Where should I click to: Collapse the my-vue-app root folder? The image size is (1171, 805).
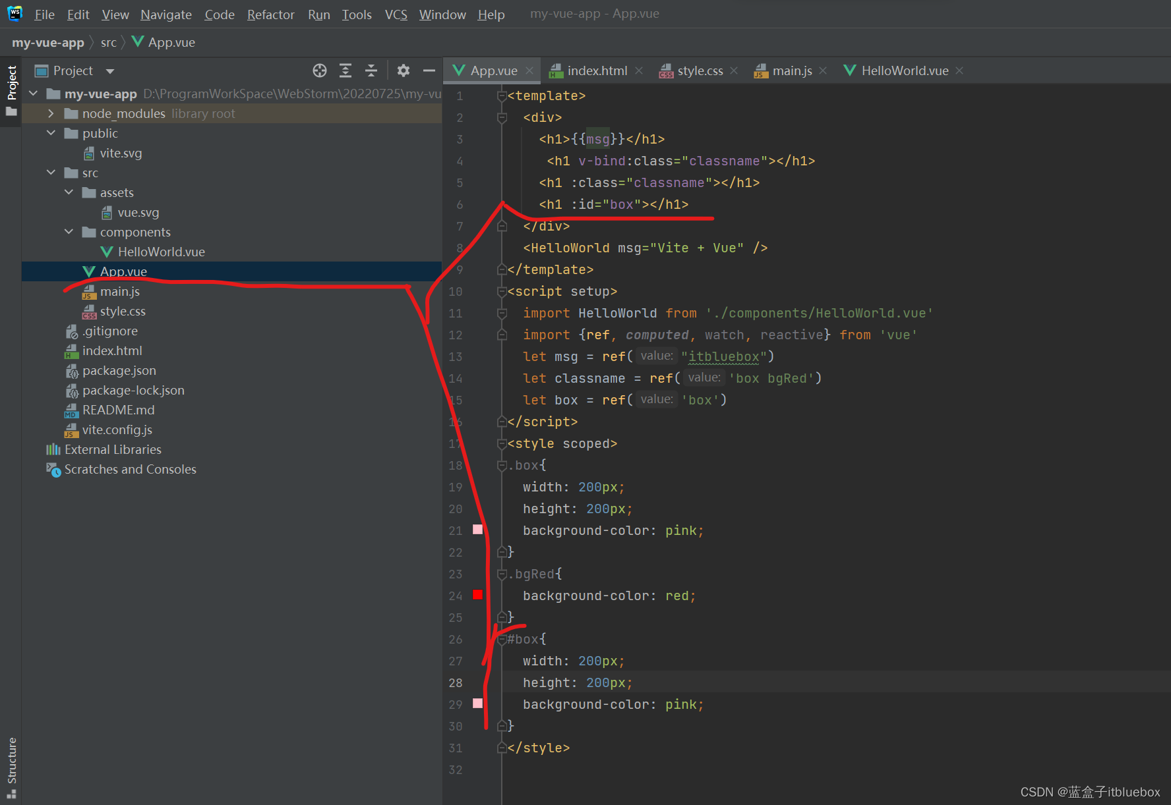pos(34,94)
